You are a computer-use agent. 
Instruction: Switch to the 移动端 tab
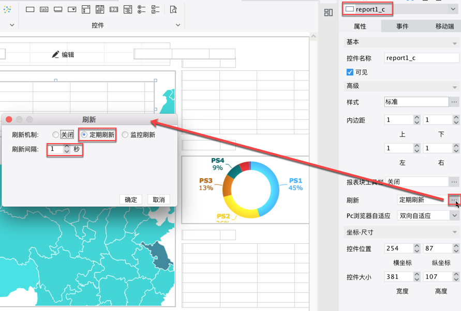444,26
